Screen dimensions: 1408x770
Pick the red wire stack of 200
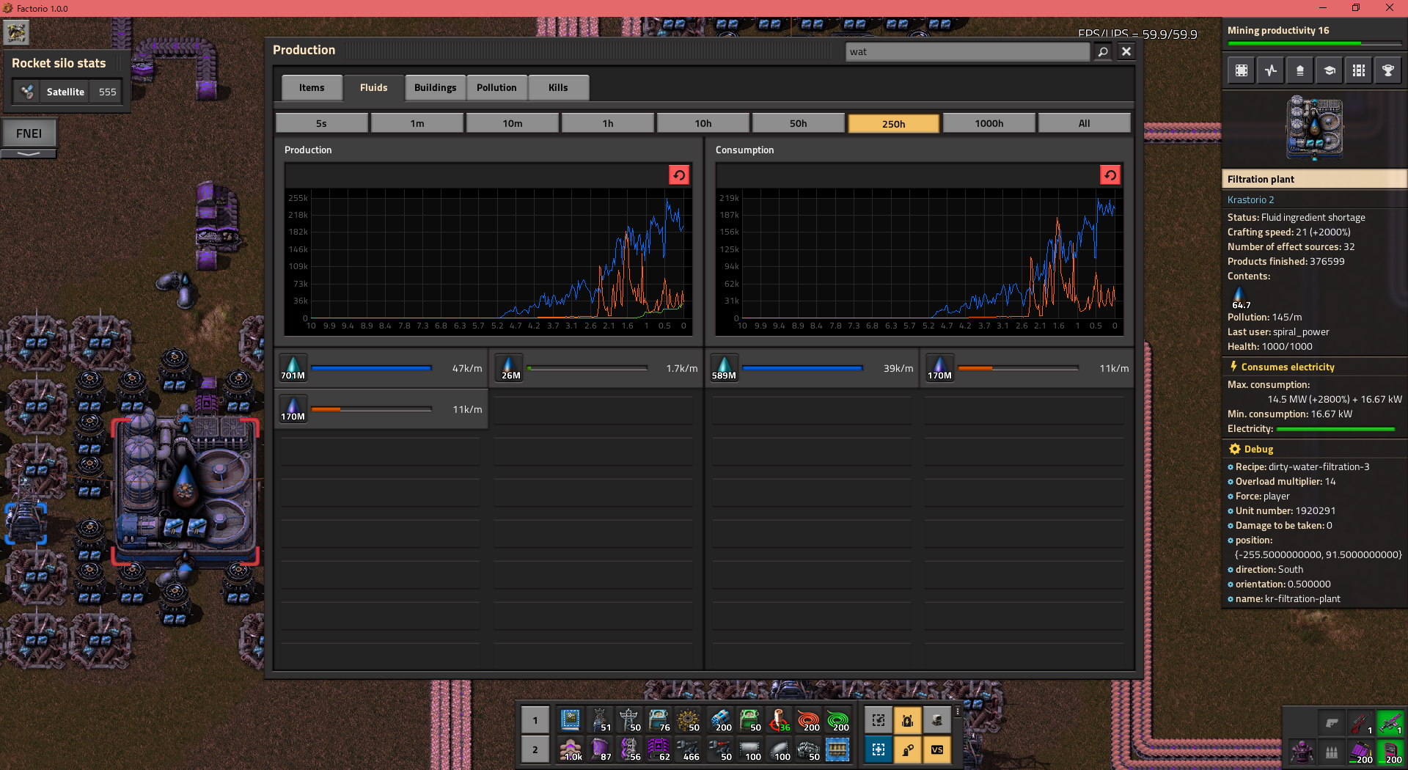click(808, 720)
